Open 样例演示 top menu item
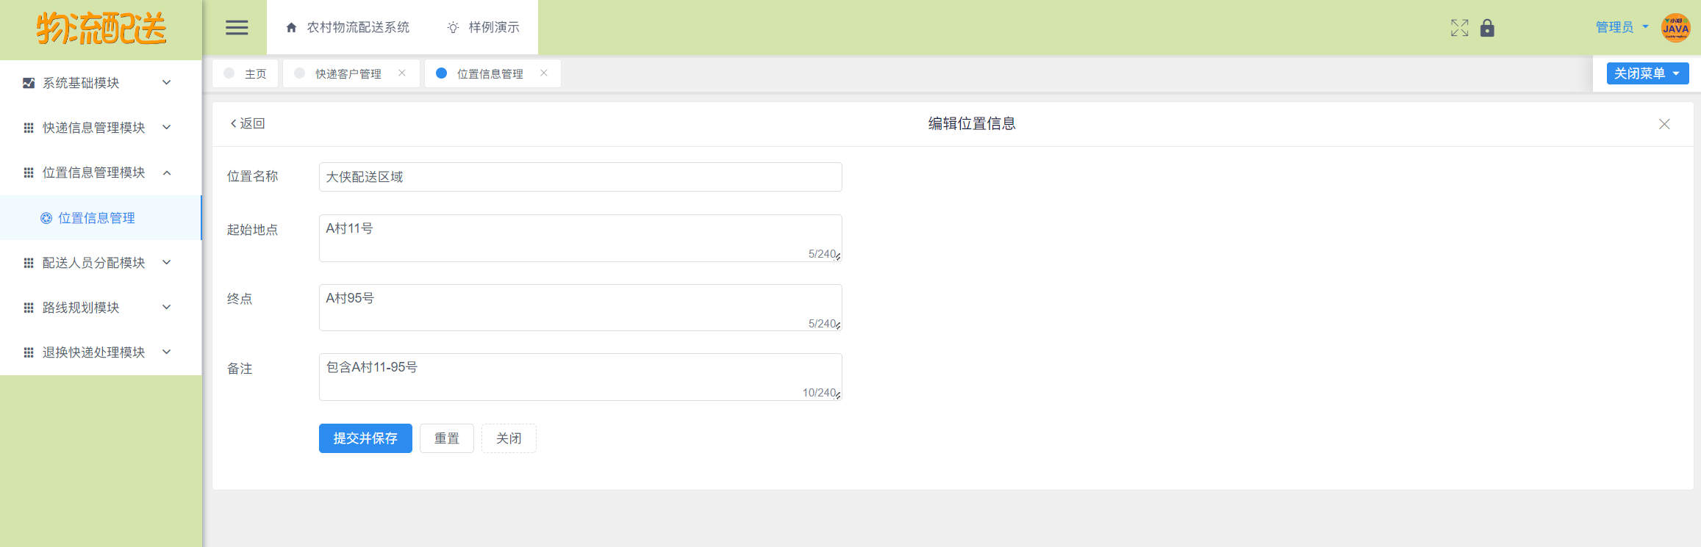Image resolution: width=1701 pixels, height=547 pixels. coord(483,27)
